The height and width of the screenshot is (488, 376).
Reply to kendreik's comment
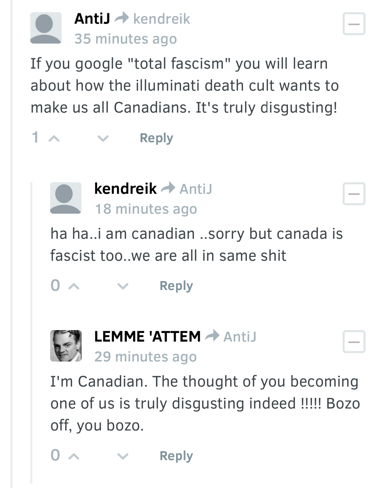[x=176, y=286]
